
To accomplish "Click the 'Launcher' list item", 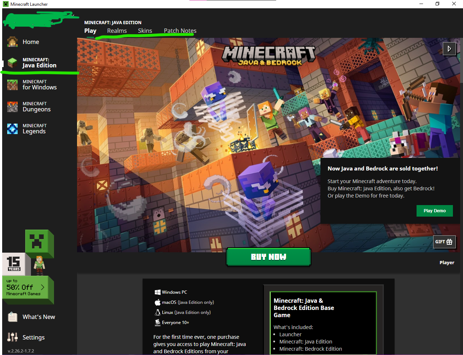I will (x=290, y=334).
